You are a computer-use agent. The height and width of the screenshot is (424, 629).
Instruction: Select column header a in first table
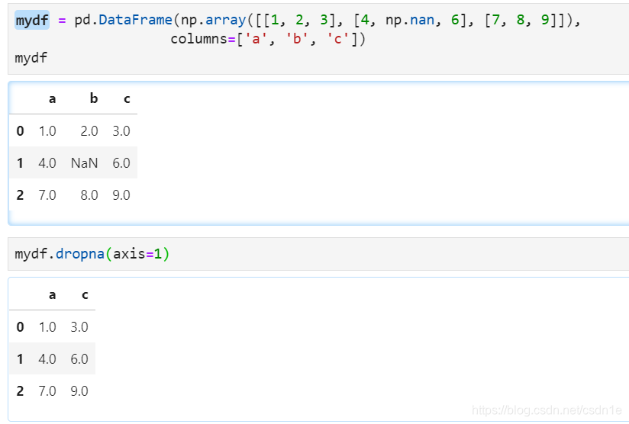pos(52,98)
